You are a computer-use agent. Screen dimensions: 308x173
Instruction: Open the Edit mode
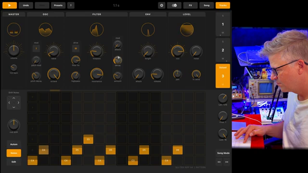14,162
